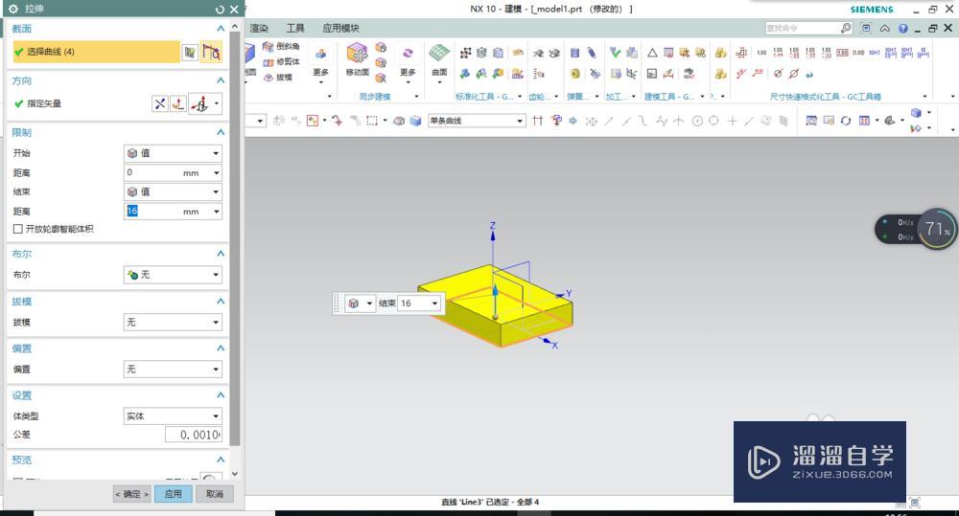Click the fit view icon in view toolbar
This screenshot has height=516, width=959.
coord(811,121)
